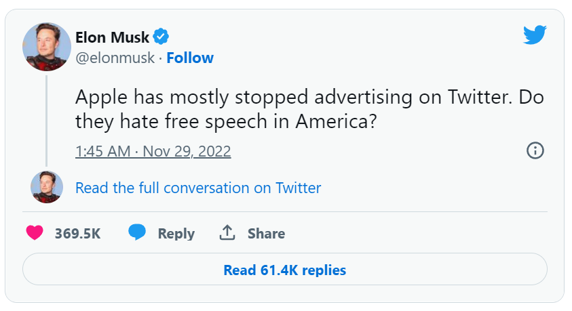Click the Twitter bird logo
This screenshot has width=572, height=311.
tap(534, 35)
